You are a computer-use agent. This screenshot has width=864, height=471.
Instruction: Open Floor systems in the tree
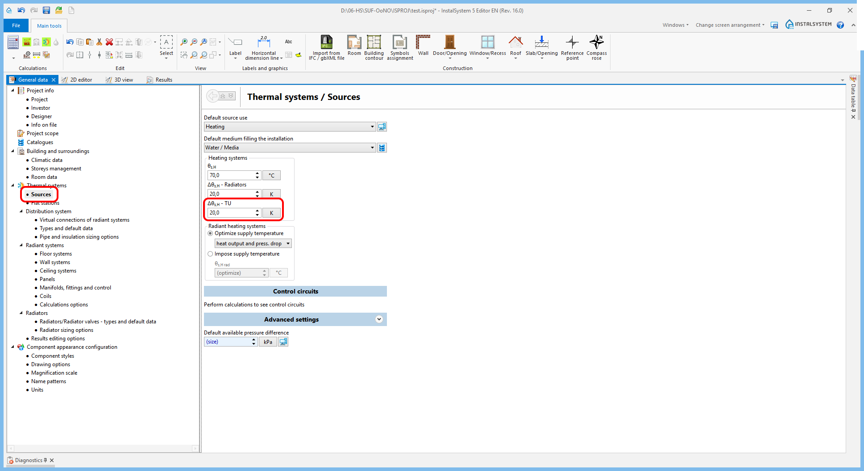coord(55,254)
